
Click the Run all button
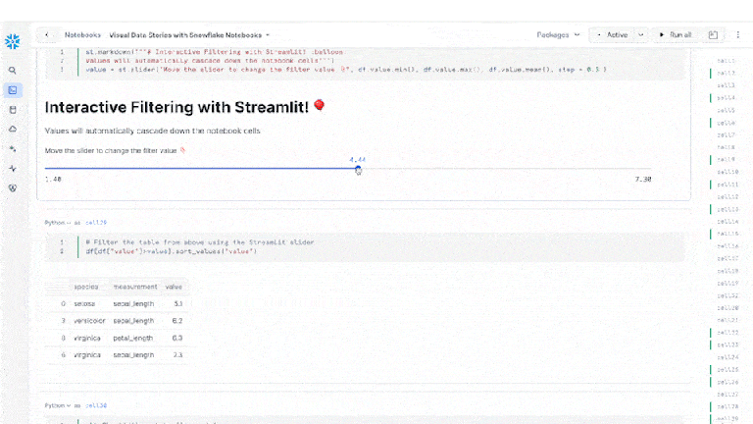point(676,34)
